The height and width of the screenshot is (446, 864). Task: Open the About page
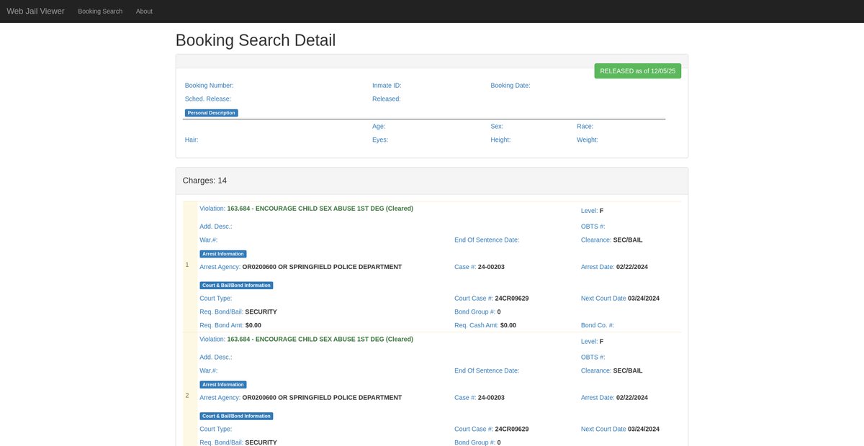tap(144, 12)
